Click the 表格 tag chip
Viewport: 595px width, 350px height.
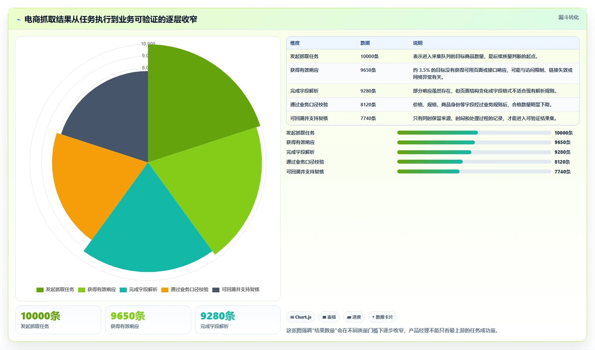point(329,317)
